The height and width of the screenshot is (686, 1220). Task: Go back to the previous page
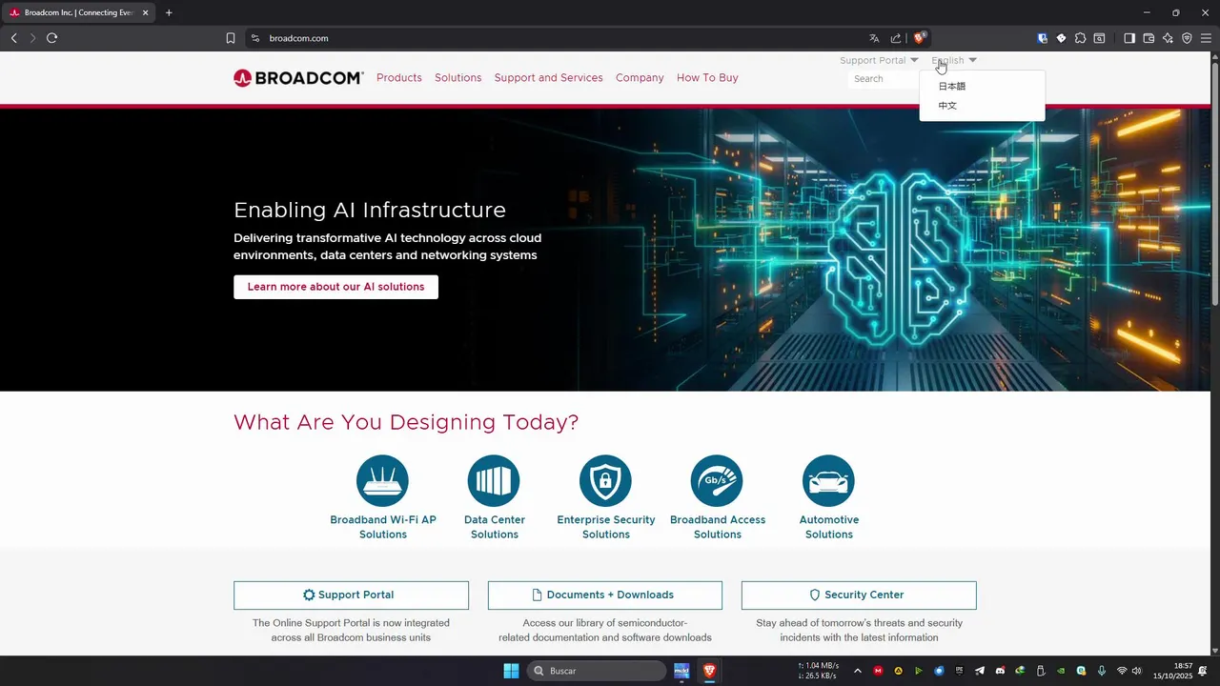(13, 38)
